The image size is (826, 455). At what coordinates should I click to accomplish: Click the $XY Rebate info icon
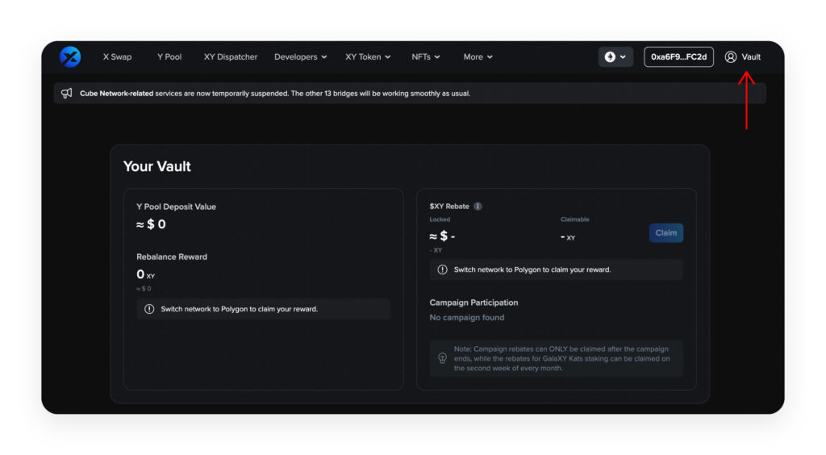pos(478,207)
